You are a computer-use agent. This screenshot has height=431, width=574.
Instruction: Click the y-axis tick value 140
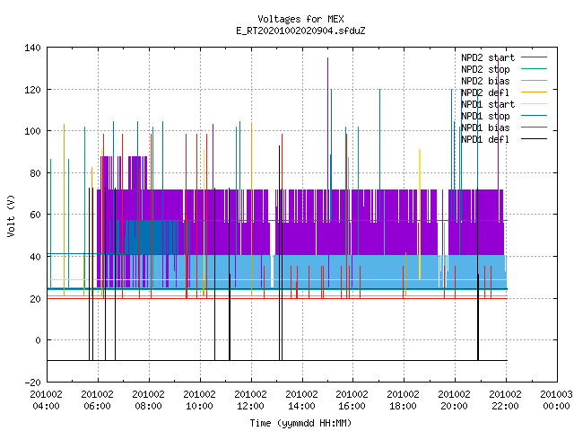[x=32, y=48]
